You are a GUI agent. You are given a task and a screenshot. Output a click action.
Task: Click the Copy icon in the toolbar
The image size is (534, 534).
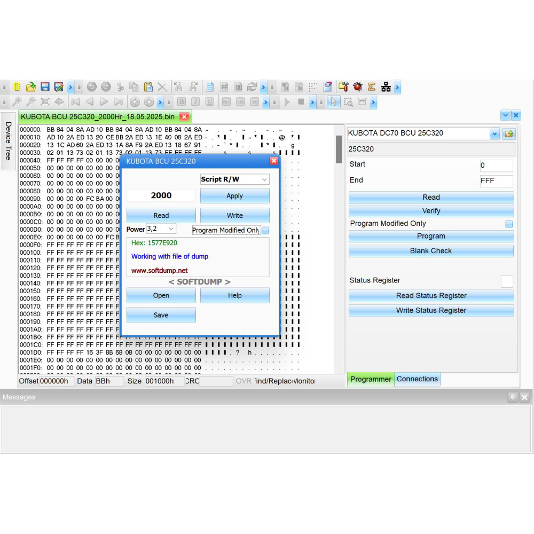coord(134,87)
